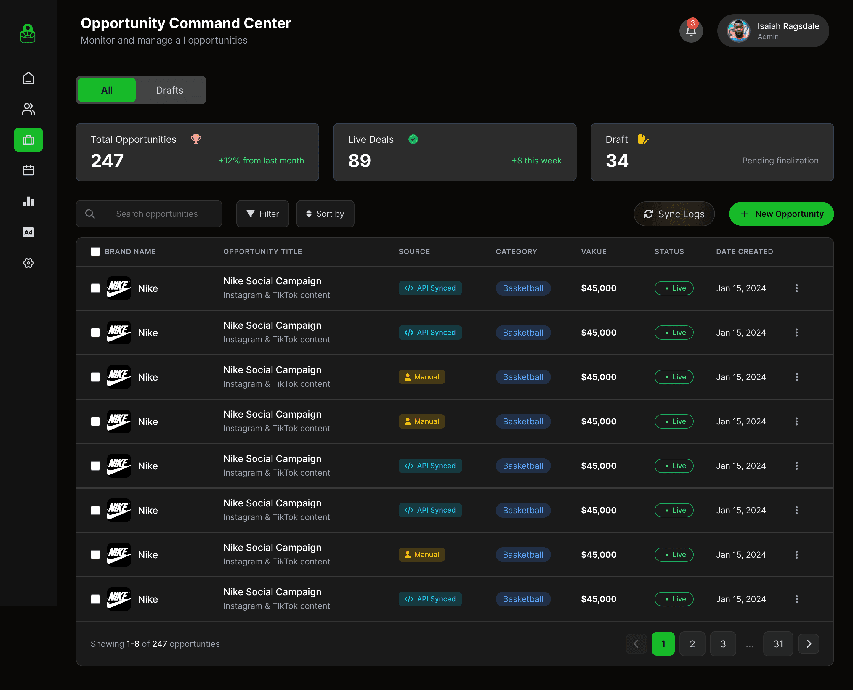Check the last Nike row checkbox

click(95, 599)
